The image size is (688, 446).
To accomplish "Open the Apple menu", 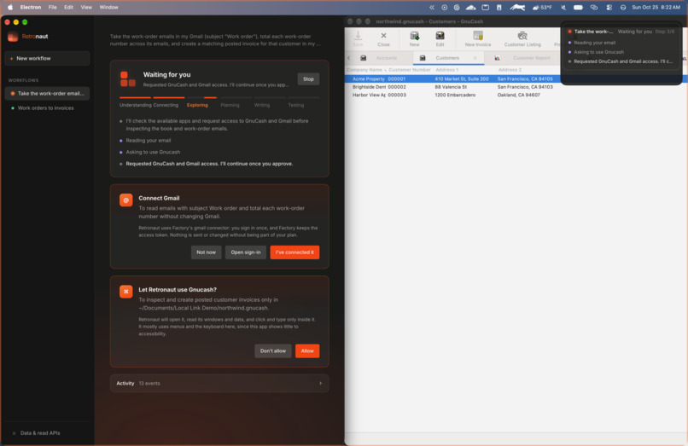I will click(x=10, y=8).
